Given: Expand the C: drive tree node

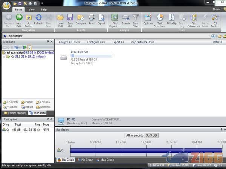Looking at the screenshot, I should click(x=4, y=57).
